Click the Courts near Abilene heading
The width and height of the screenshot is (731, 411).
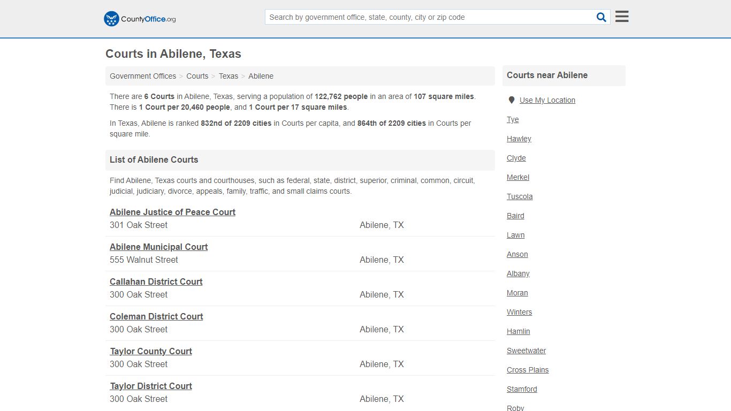coord(547,75)
